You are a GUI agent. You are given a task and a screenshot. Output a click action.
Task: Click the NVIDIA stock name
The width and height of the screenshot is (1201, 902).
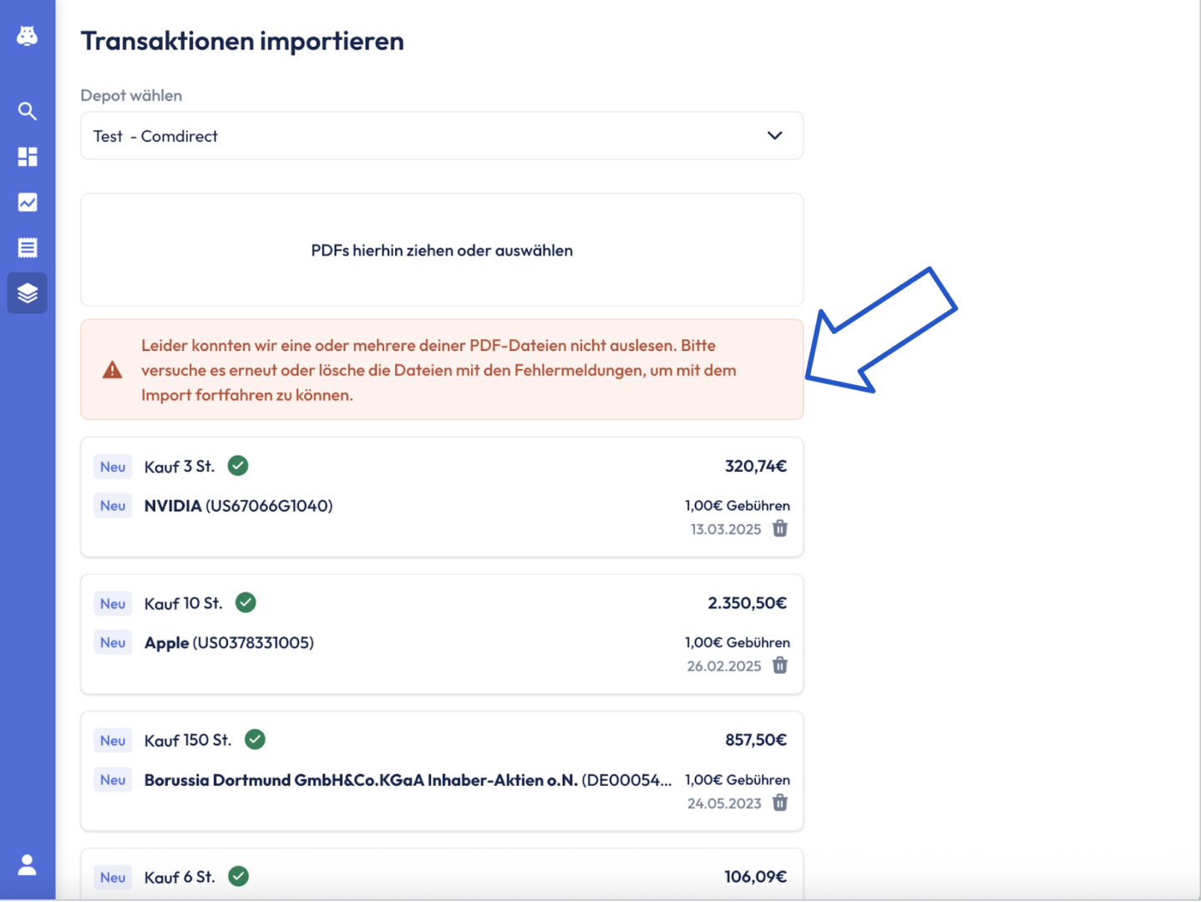tap(173, 506)
